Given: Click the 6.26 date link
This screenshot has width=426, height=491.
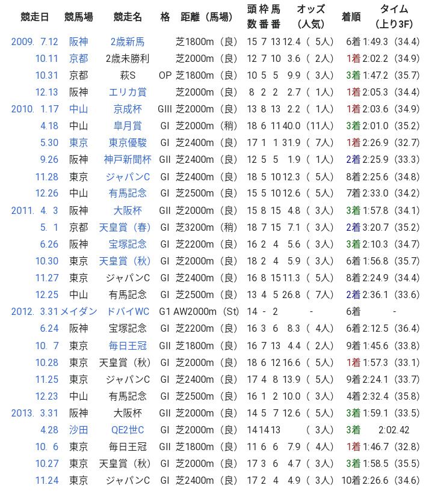Looking at the screenshot, I should (49, 244).
